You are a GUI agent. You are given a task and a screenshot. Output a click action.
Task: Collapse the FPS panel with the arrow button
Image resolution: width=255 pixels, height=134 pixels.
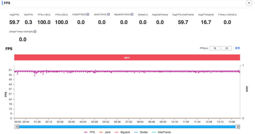coord(249,3)
